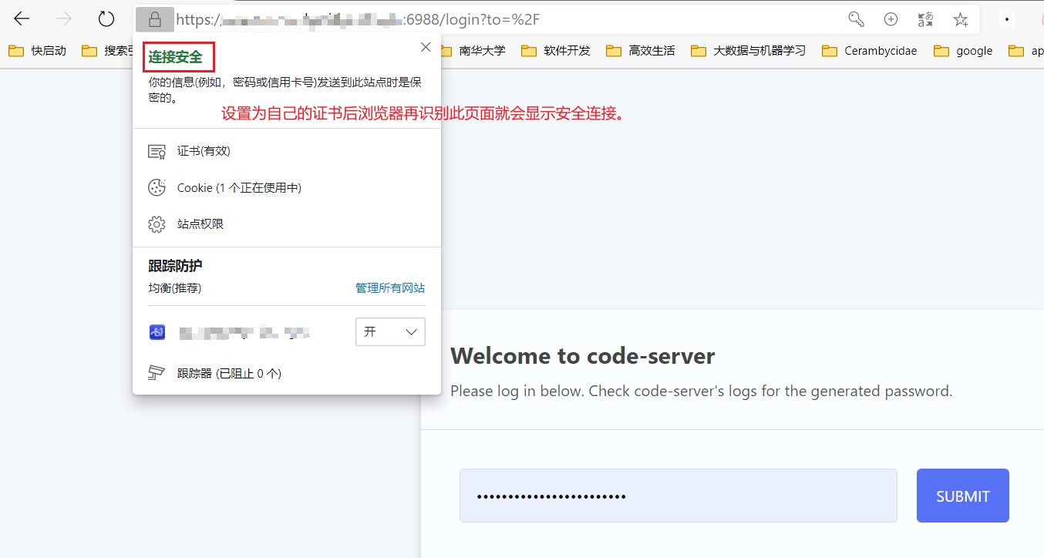Open the translate page icon
The image size is (1044, 558).
[x=925, y=19]
